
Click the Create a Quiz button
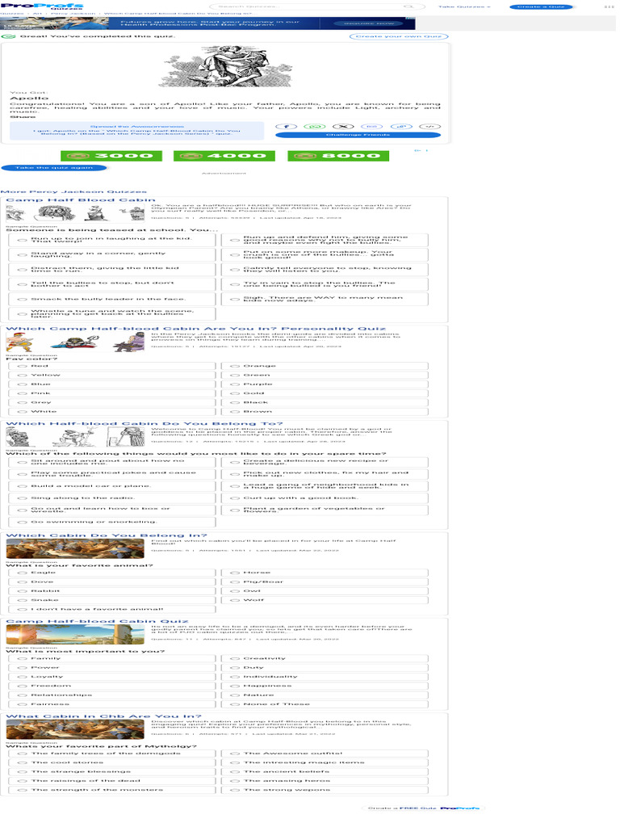pos(541,6)
